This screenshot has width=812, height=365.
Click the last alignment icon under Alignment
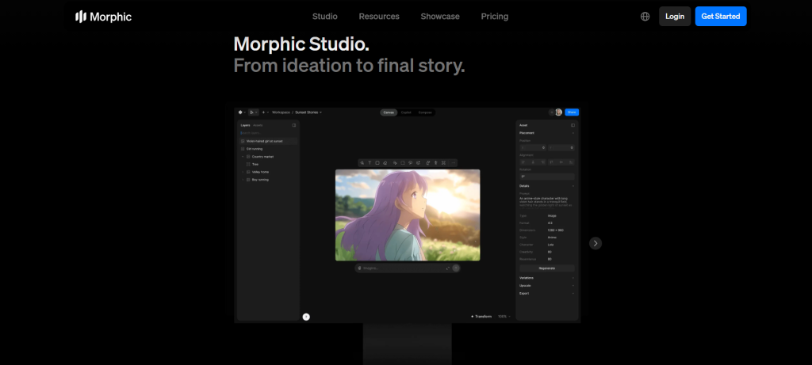tap(571, 162)
